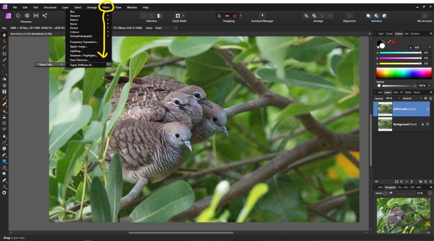434x241 pixels.
Task: Select the Move tool arrow
Action: tap(4, 41)
